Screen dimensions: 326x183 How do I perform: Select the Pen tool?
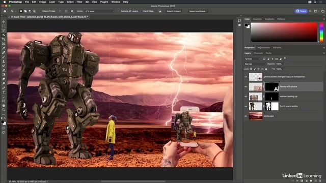(x=4, y=88)
